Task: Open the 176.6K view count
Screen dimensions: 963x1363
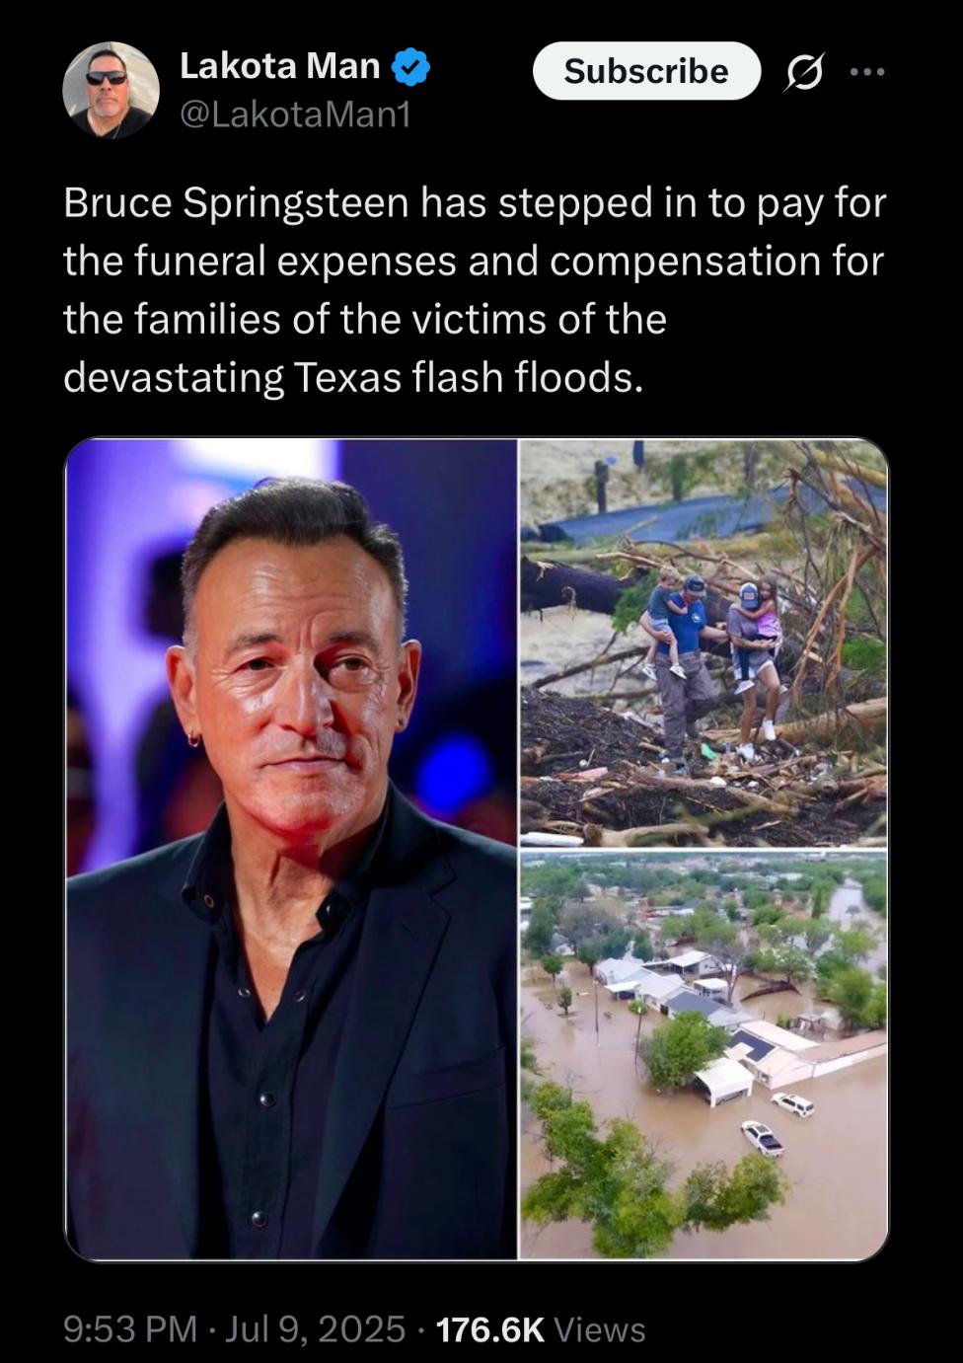Action: point(490,1329)
